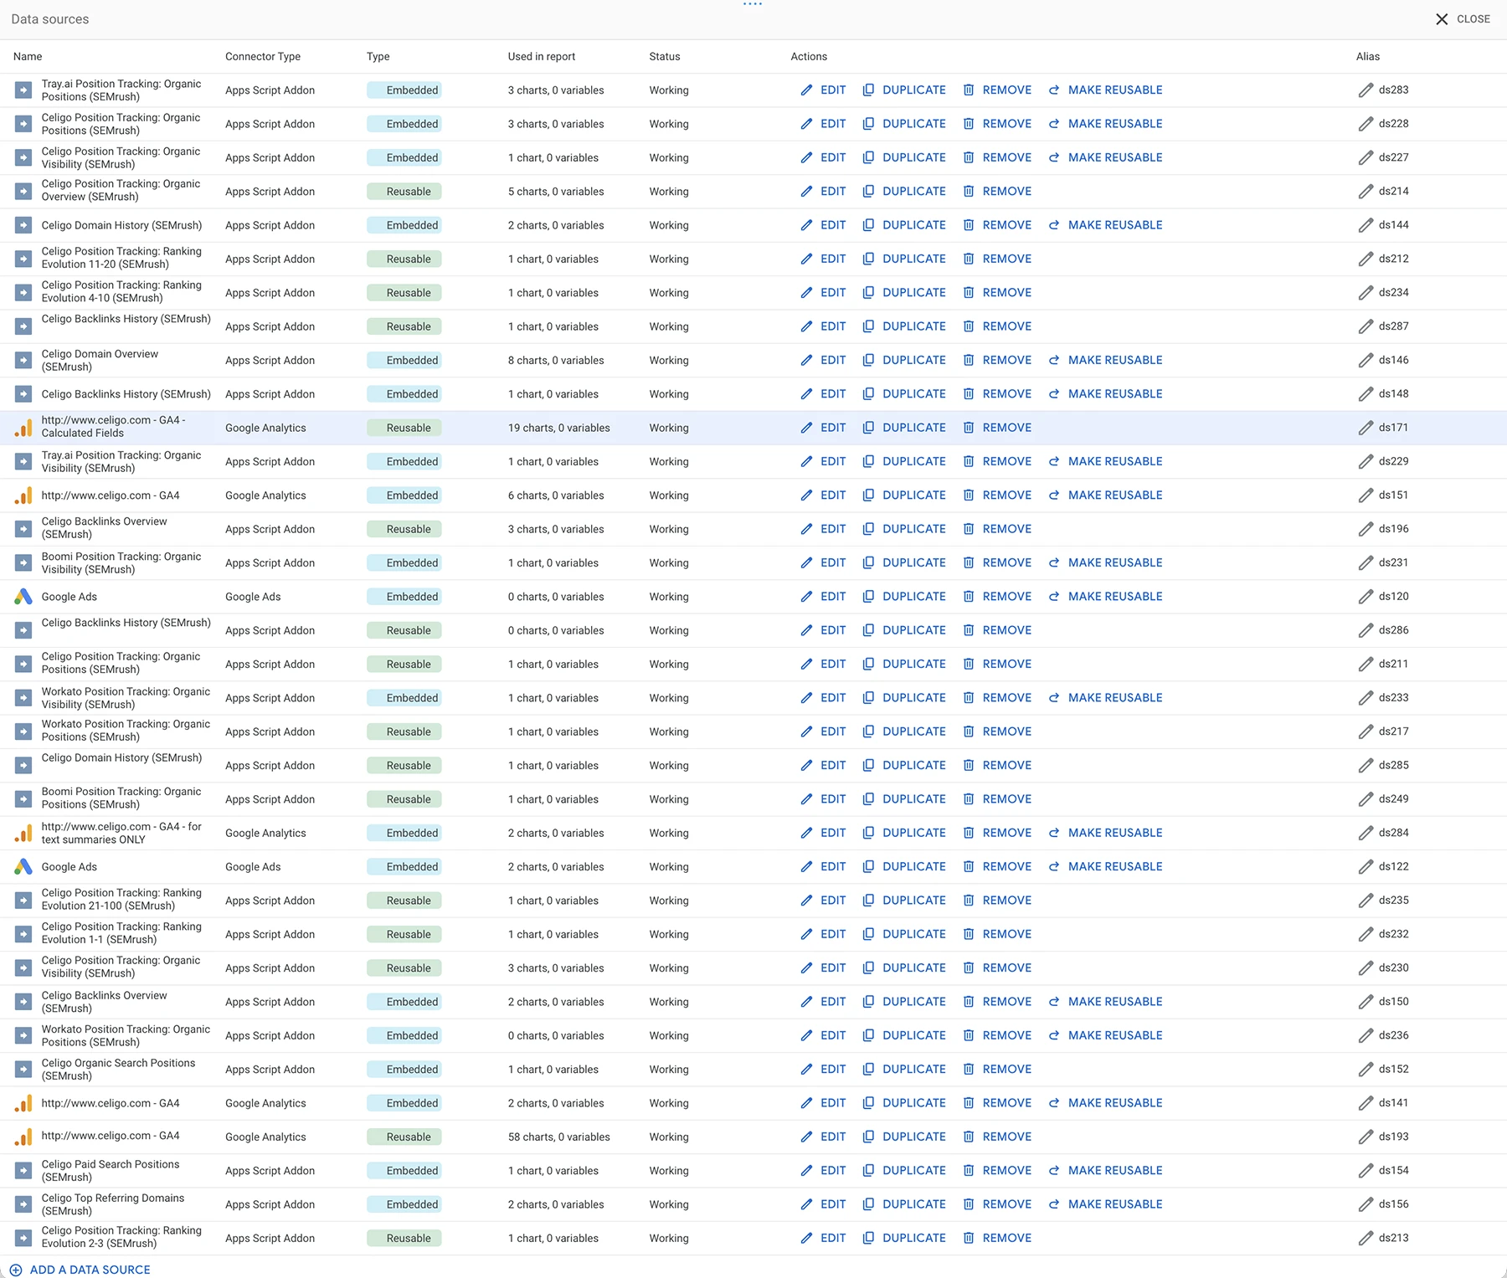The image size is (1507, 1278).
Task: Duplicate the ds228 data source
Action: tap(904, 124)
